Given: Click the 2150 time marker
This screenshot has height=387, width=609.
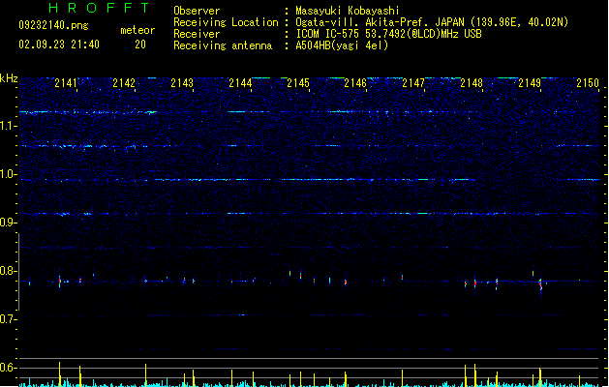Looking at the screenshot, I should (588, 83).
